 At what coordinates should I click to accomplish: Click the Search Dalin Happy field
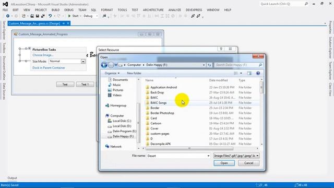(x=236, y=65)
